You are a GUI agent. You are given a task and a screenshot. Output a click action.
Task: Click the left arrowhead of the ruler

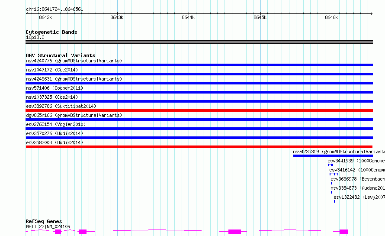coord(27,14)
